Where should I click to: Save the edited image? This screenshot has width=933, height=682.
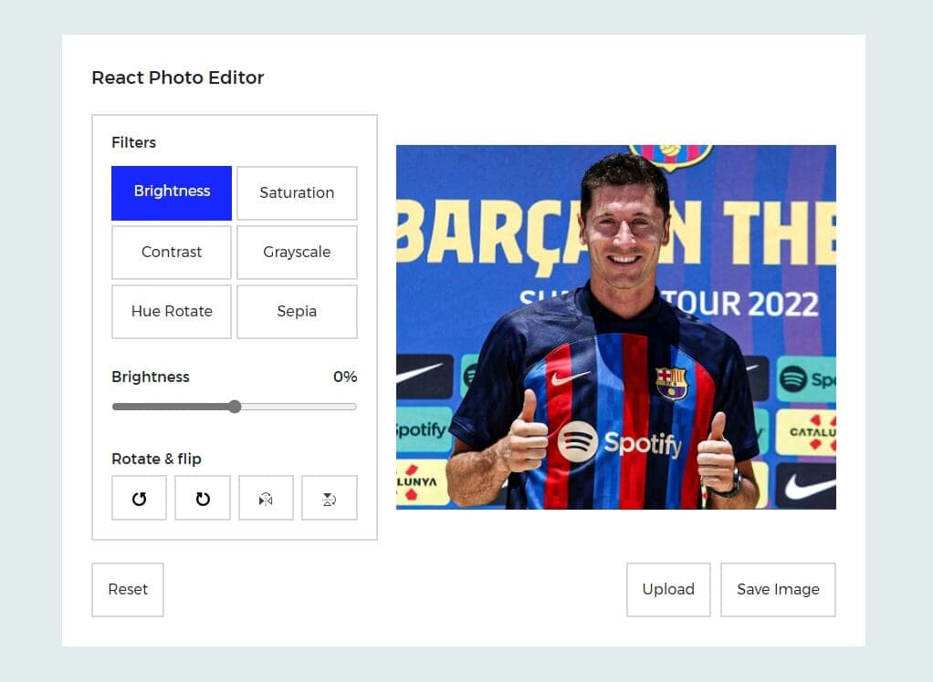(x=778, y=589)
